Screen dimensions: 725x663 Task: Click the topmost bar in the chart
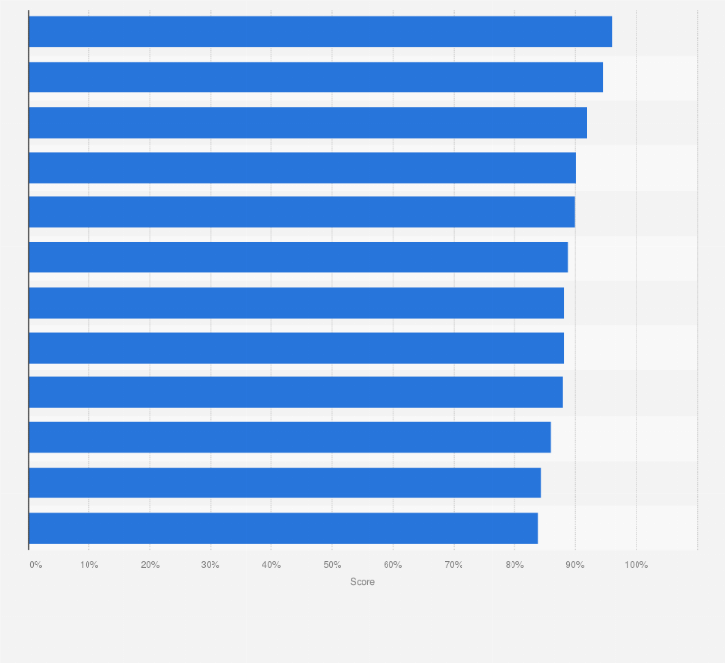[x=320, y=32]
